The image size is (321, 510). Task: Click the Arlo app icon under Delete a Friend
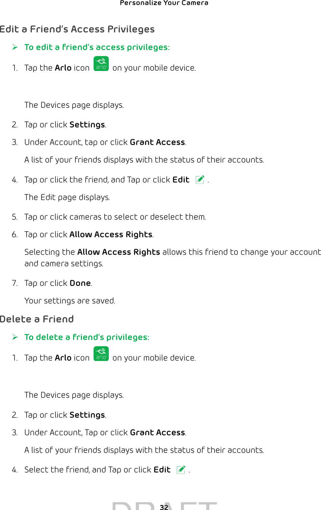(101, 354)
